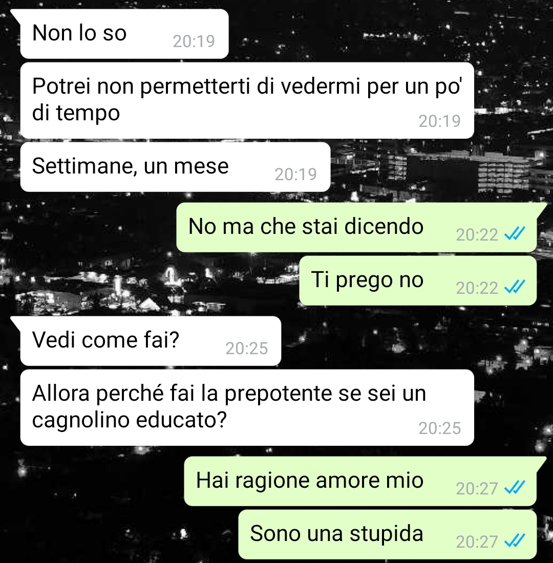Image resolution: width=553 pixels, height=563 pixels.
Task: Tap the double-check on 'Sono una stupida'
Action: pyautogui.click(x=515, y=541)
